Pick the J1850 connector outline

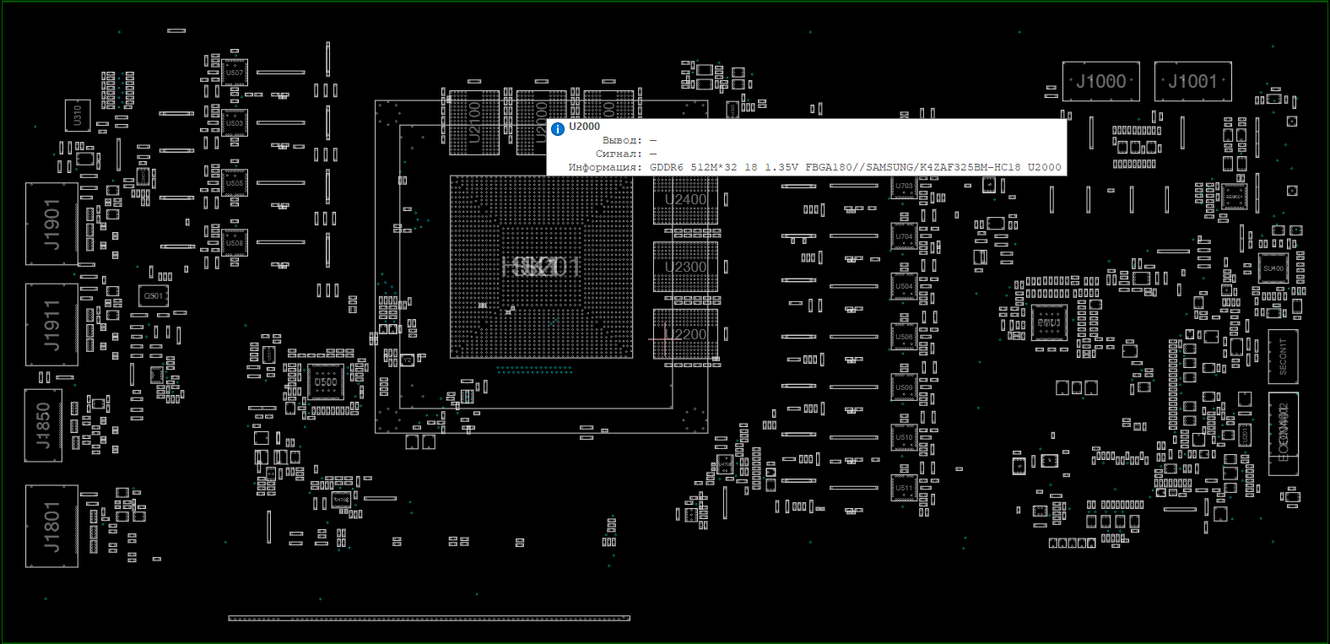(x=43, y=425)
